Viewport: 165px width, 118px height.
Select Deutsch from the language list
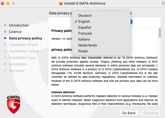click(x=85, y=16)
